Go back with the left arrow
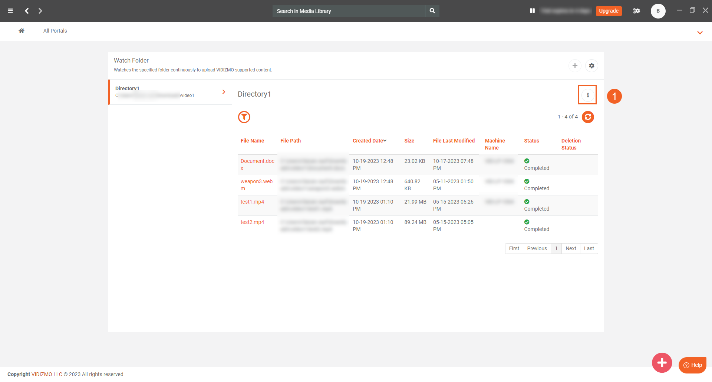The image size is (712, 382). click(x=27, y=11)
